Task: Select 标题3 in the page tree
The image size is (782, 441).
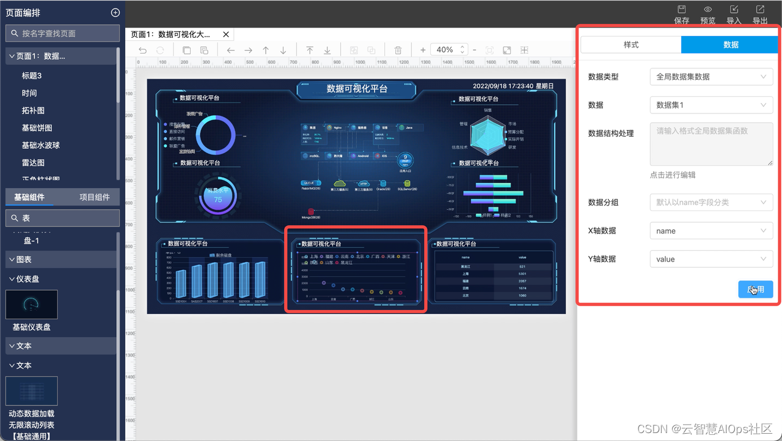Action: 32,76
